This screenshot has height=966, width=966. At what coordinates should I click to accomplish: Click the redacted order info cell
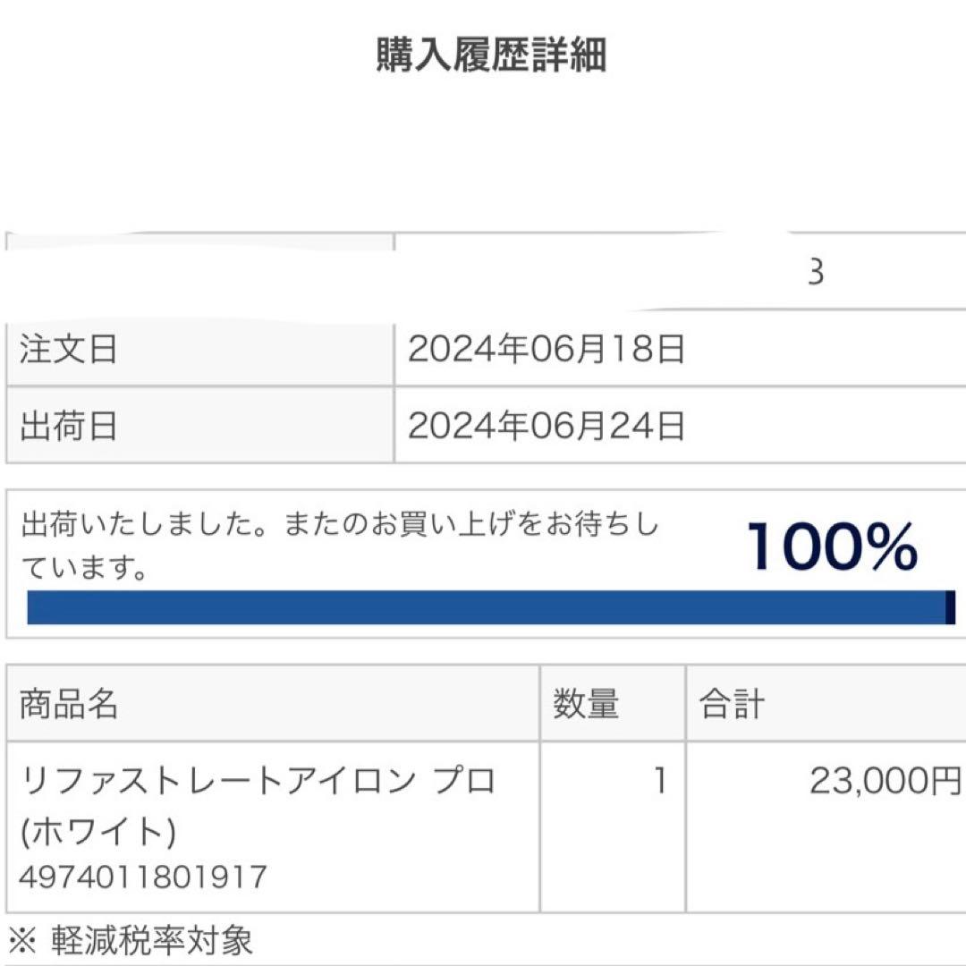coord(197,259)
